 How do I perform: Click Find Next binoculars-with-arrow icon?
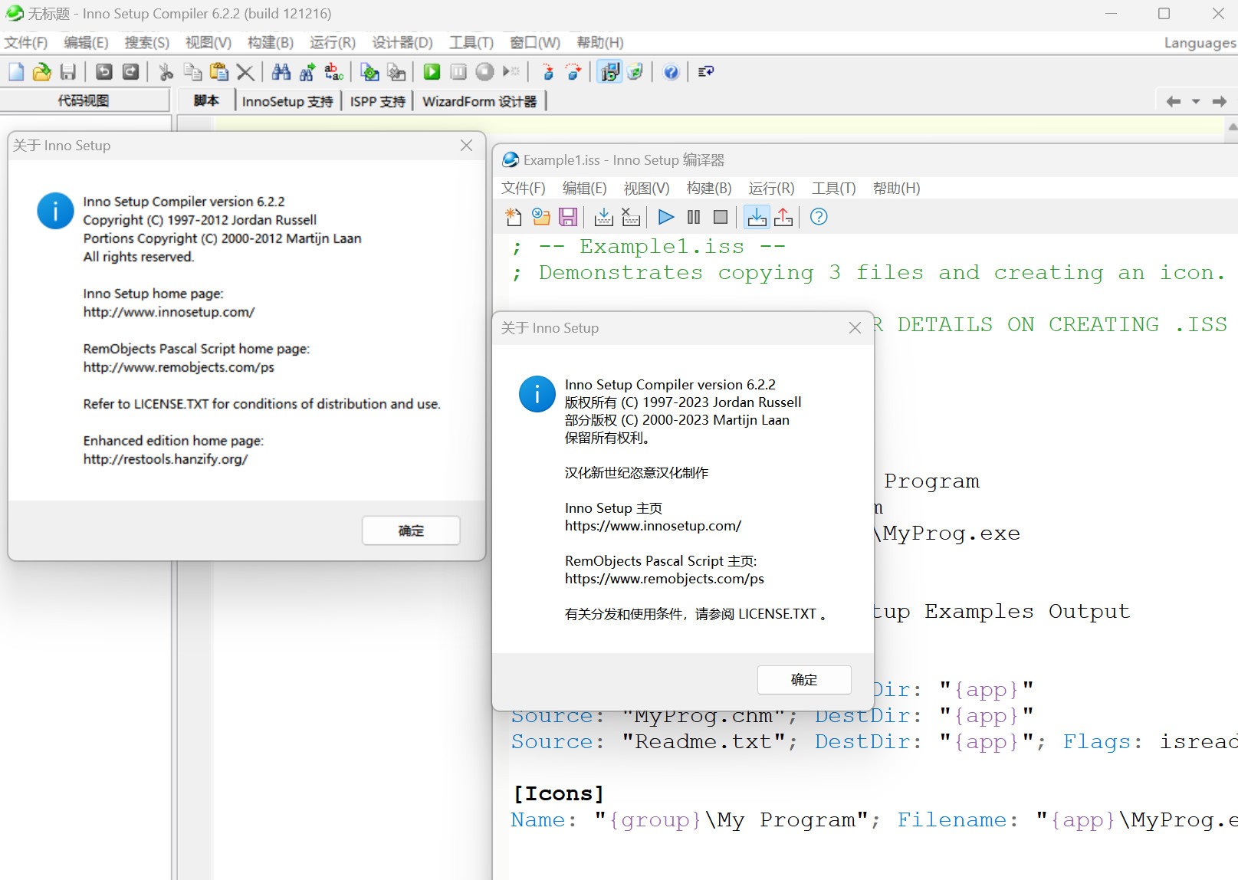pyautogui.click(x=307, y=72)
